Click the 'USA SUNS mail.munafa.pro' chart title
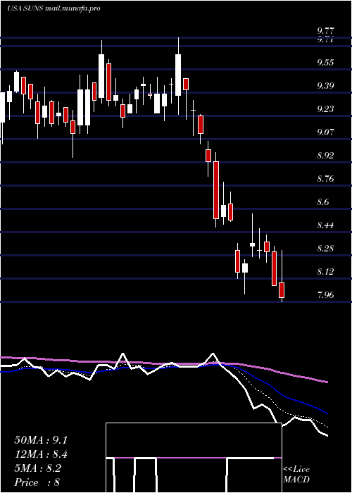Screen dimensions: 352x493 click(54, 8)
